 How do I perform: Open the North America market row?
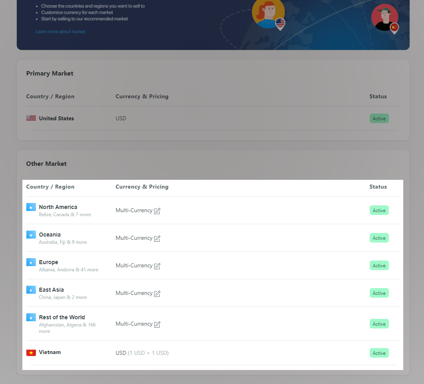pyautogui.click(x=213, y=211)
